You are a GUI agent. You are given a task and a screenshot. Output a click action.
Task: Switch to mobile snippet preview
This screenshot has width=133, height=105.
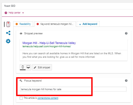tap(23, 67)
